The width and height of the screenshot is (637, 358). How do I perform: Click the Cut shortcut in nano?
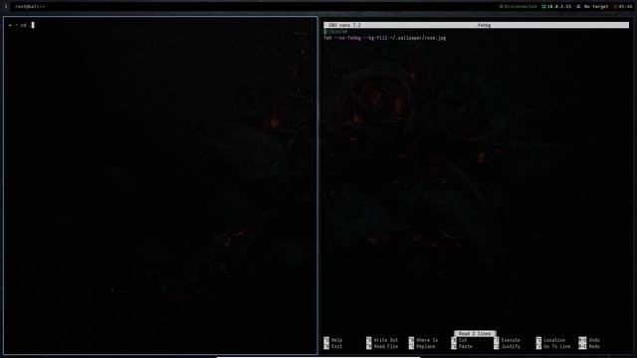459,340
